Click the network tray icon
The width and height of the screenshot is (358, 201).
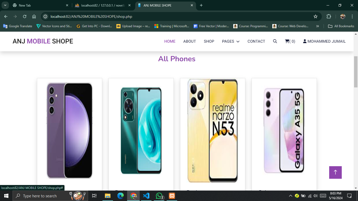pyautogui.click(x=310, y=196)
